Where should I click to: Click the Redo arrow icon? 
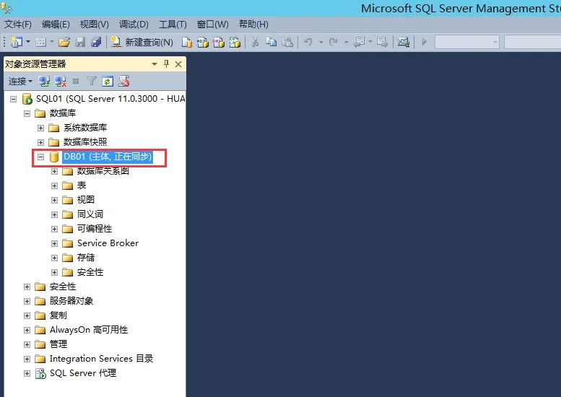tap(333, 42)
